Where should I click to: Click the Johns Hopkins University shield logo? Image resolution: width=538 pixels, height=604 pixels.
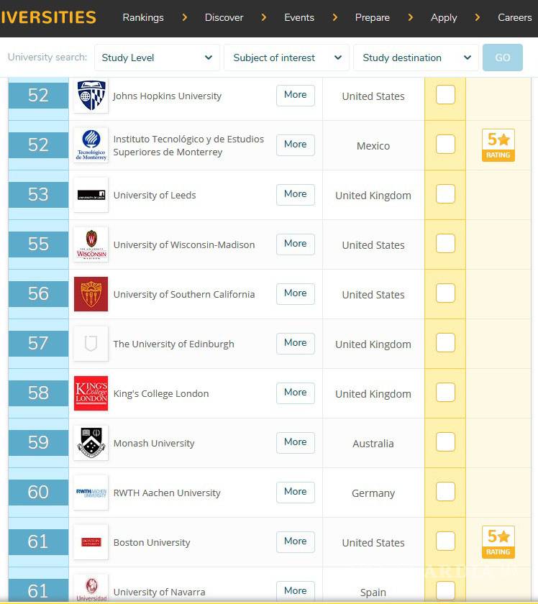point(91,96)
